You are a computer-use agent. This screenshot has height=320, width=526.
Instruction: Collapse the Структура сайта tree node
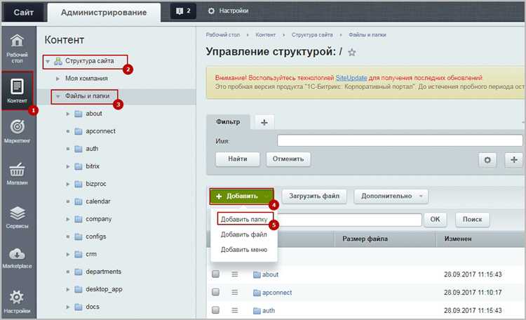[48, 62]
